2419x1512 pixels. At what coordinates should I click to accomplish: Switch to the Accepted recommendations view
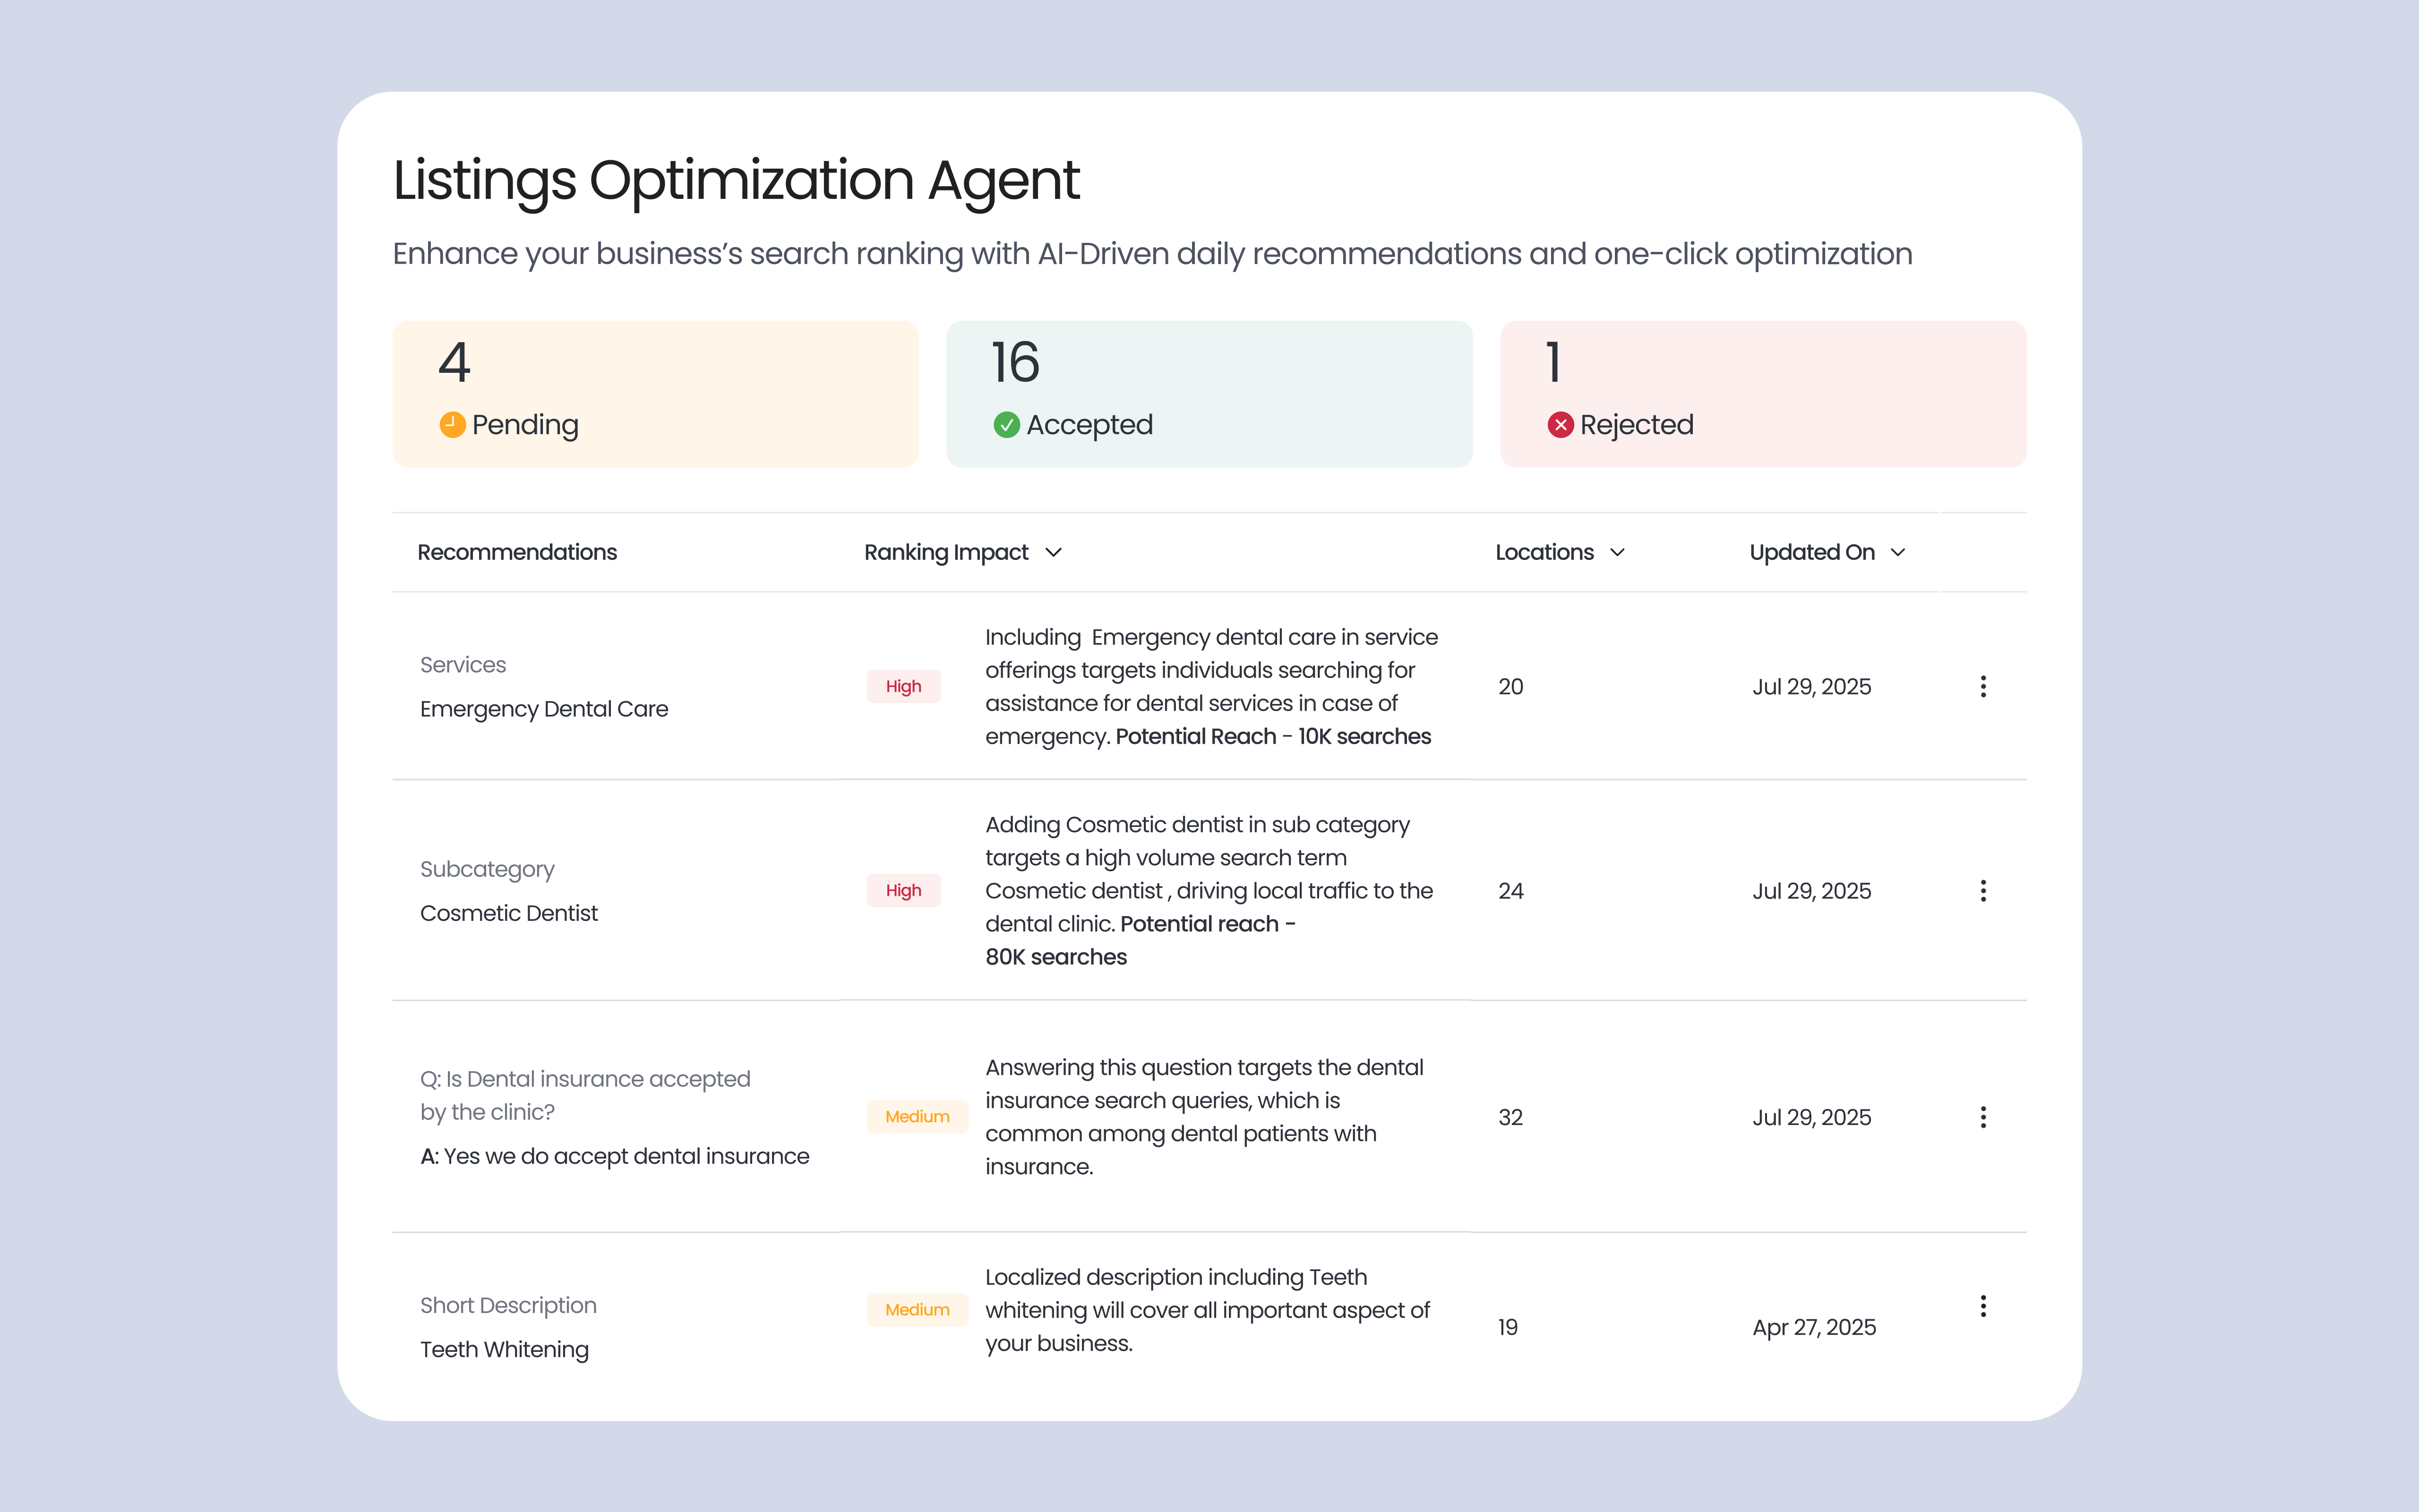pos(1209,393)
